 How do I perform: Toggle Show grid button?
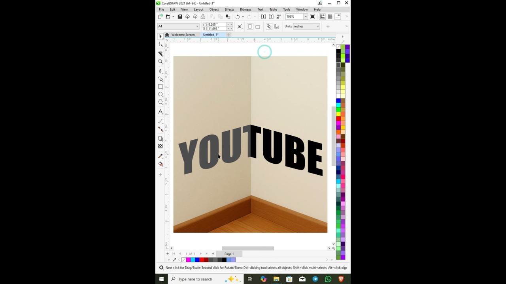[330, 17]
